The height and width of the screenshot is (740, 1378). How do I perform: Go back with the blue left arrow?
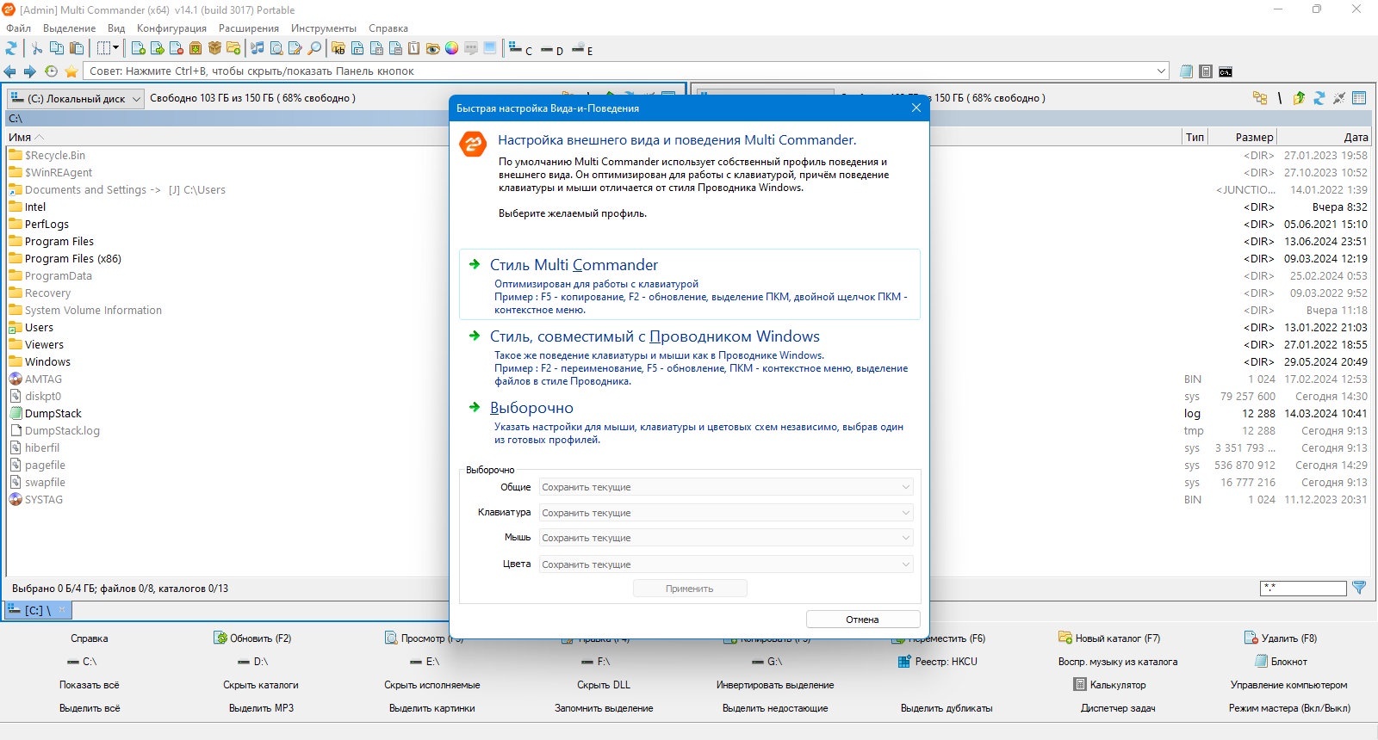pos(9,71)
